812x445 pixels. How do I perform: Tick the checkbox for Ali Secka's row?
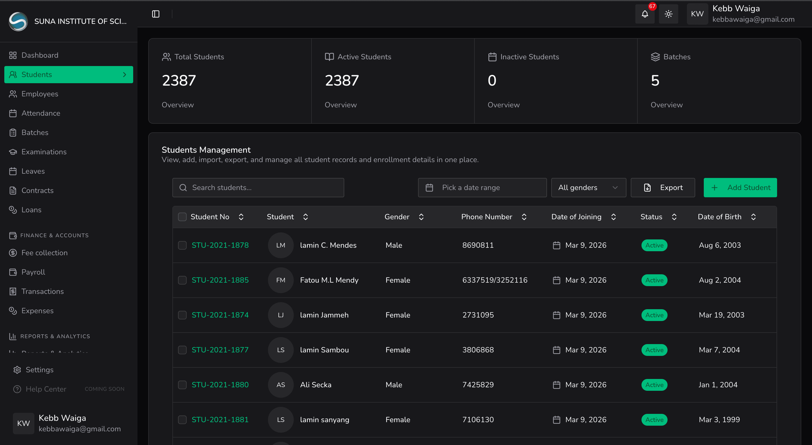(x=182, y=385)
